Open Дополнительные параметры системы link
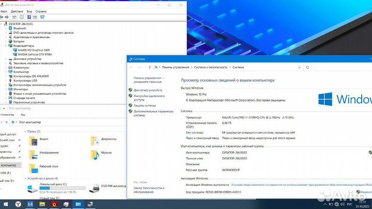The width and height of the screenshot is (372, 209). 153,113
